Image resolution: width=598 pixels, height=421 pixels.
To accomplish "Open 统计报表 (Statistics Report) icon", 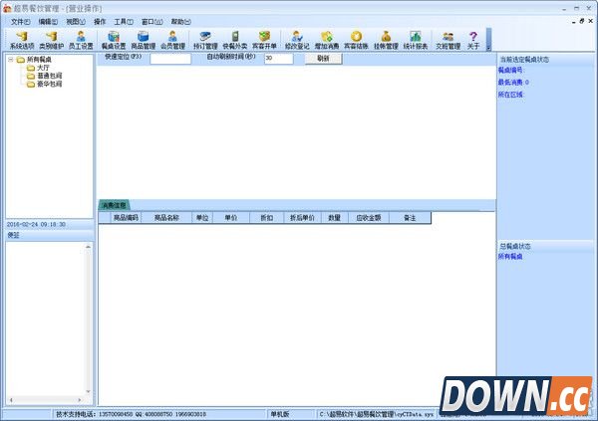I will [415, 40].
